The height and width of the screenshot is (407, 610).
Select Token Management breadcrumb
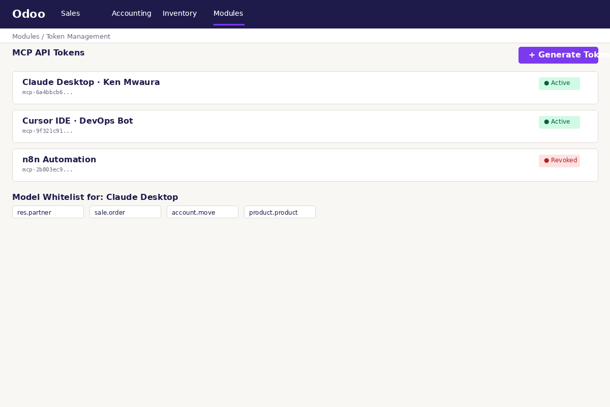click(78, 37)
